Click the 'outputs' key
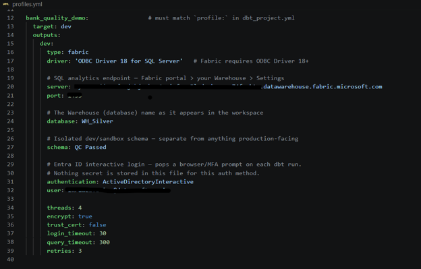 click(x=45, y=35)
